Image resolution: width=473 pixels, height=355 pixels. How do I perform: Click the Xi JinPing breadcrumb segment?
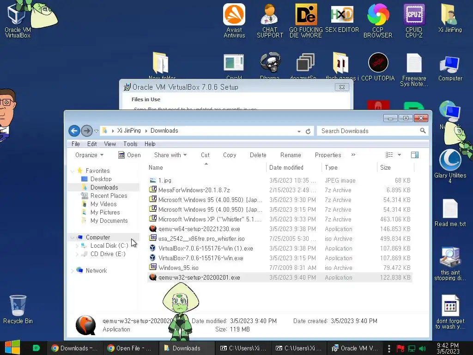pyautogui.click(x=129, y=131)
